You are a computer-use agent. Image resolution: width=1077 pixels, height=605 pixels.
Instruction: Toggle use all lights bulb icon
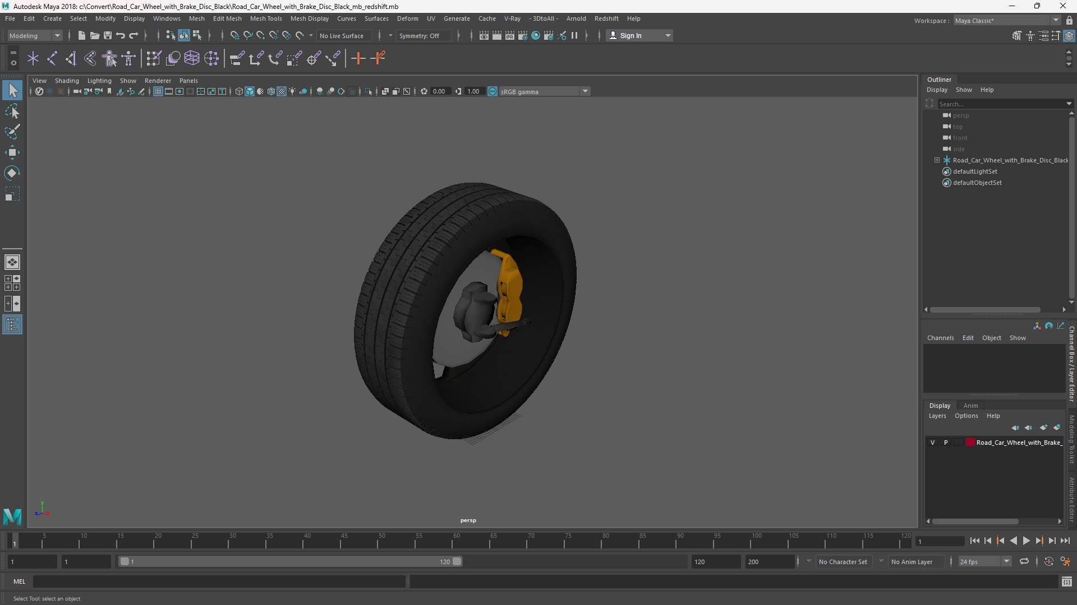(292, 91)
